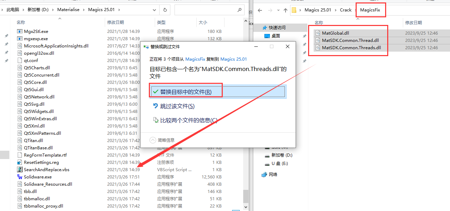Select the Qt5Widgets.dll file name
This screenshot has height=211, width=450.
[x=39, y=112]
